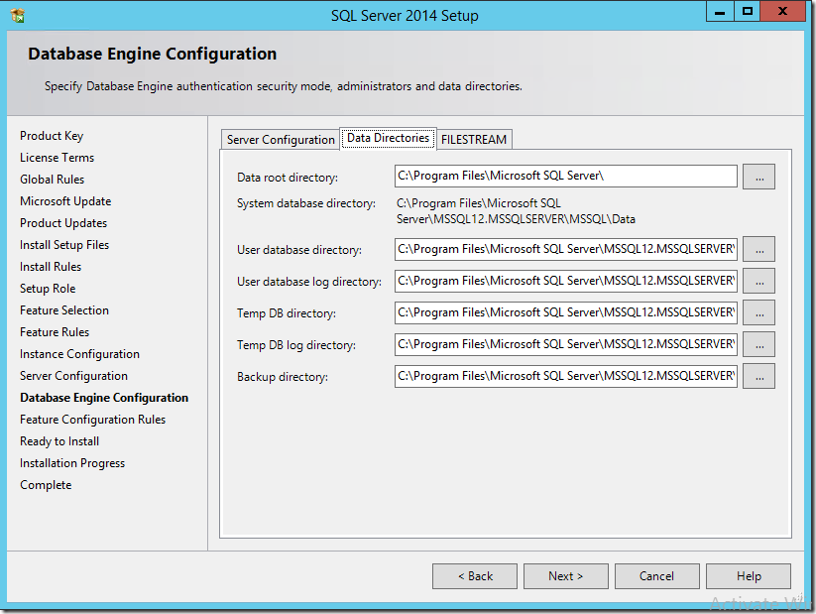
Task: Click the Data root directory label
Action: click(288, 178)
